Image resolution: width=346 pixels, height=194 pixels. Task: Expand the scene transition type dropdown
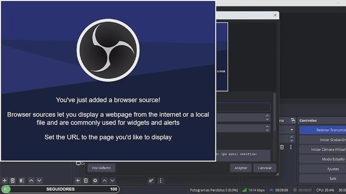pyautogui.click(x=292, y=130)
